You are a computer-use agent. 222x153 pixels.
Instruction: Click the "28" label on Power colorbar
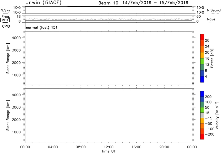[207, 40]
